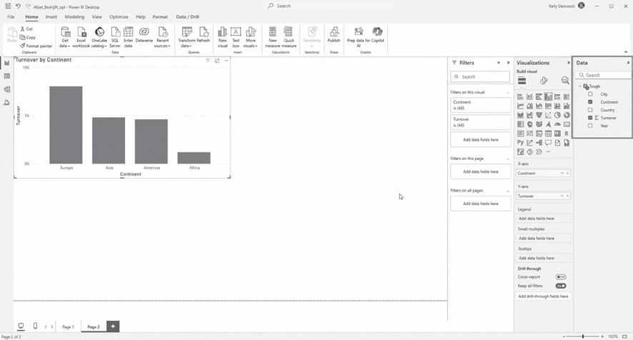Viewport: 633px width, 340px height.
Task: Uncheck the Turnover field
Action: tap(590, 118)
